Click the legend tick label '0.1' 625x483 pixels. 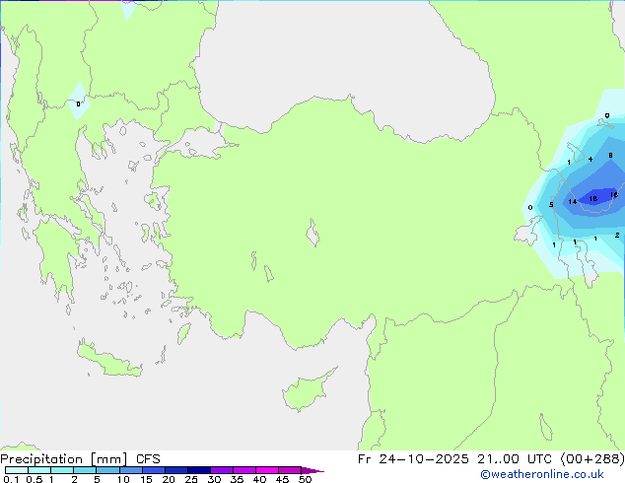pyautogui.click(x=11, y=479)
